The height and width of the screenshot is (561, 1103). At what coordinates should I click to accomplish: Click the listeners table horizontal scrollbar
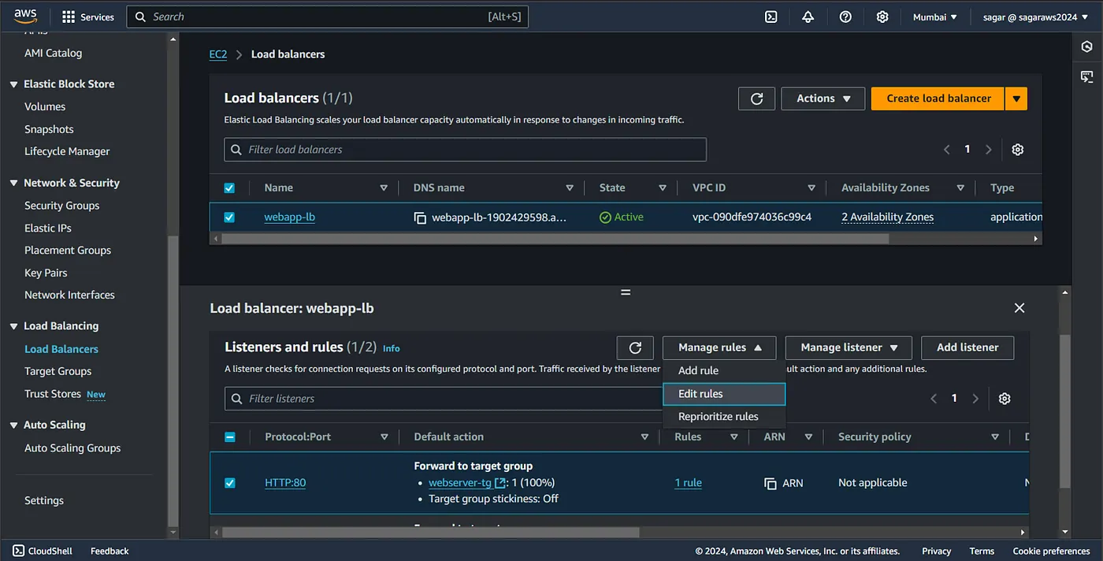[x=430, y=533]
